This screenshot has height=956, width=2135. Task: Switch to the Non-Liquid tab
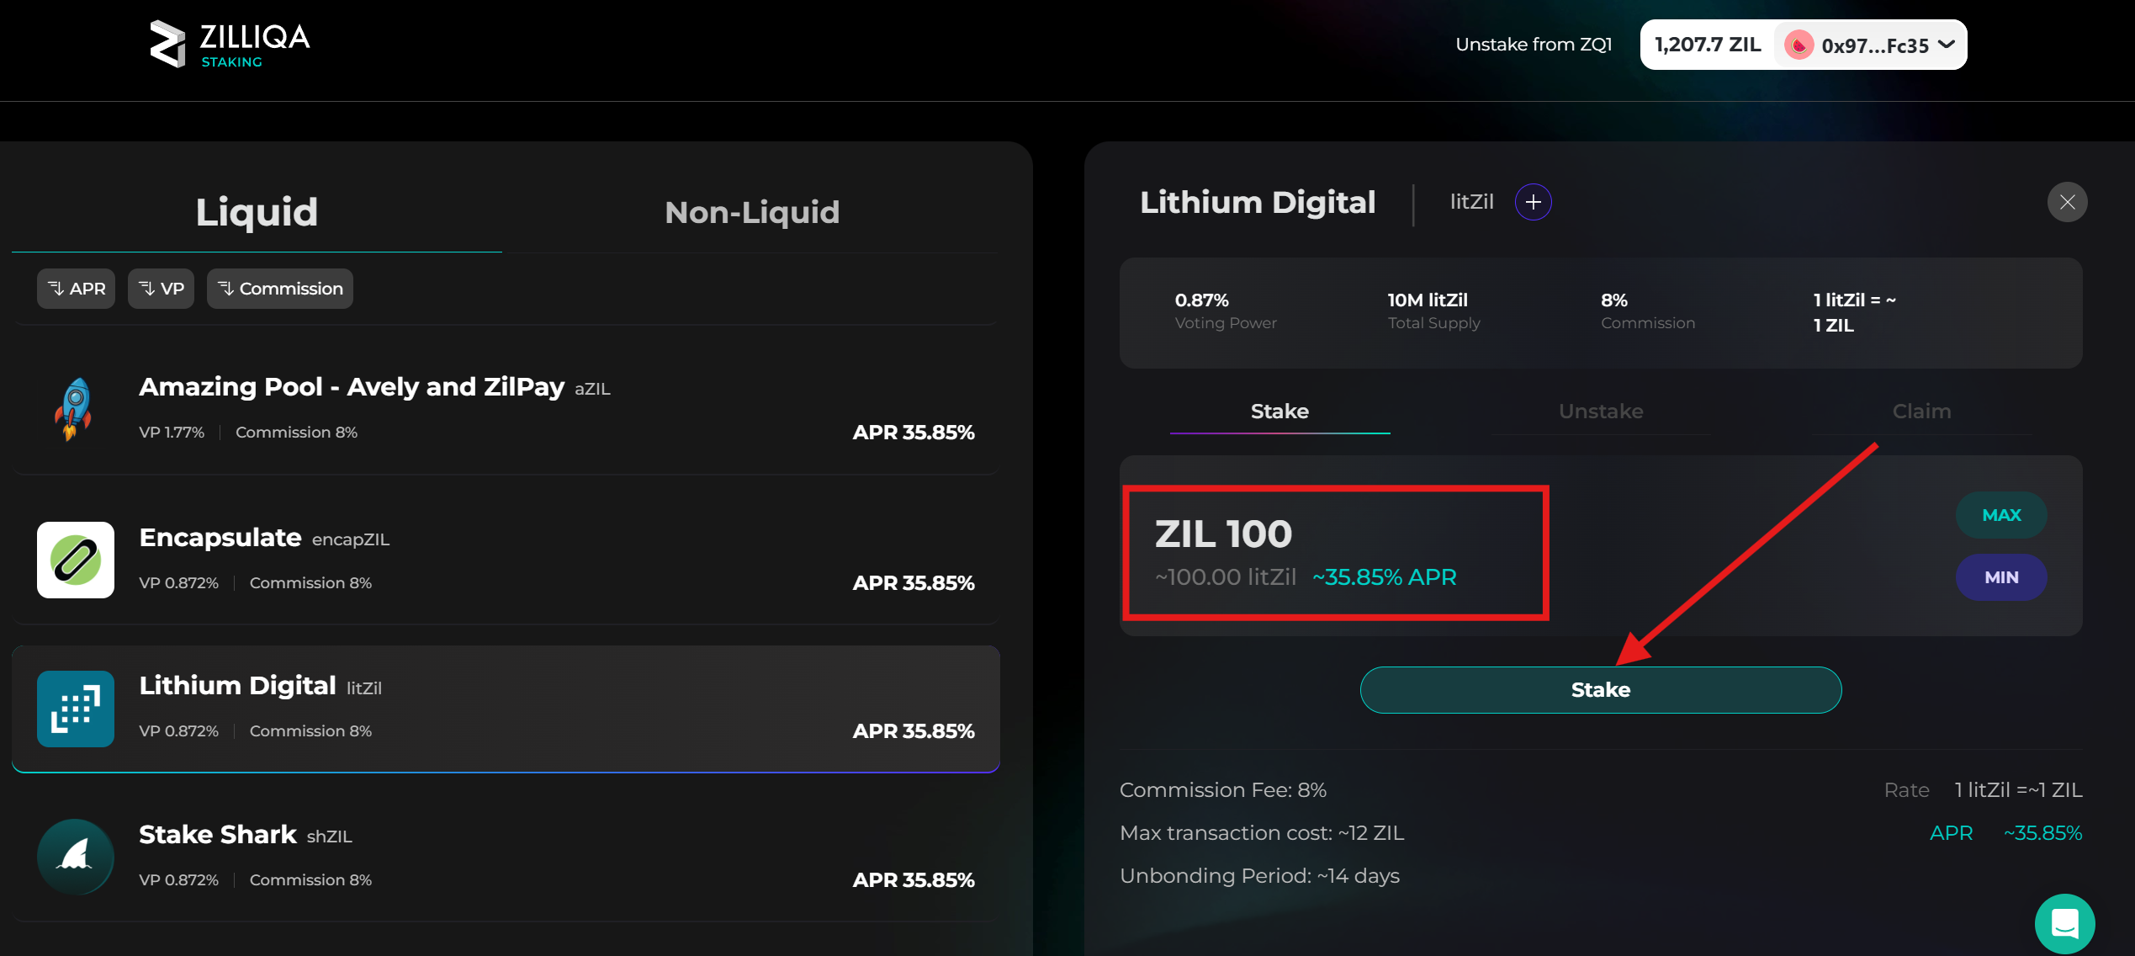click(x=751, y=212)
